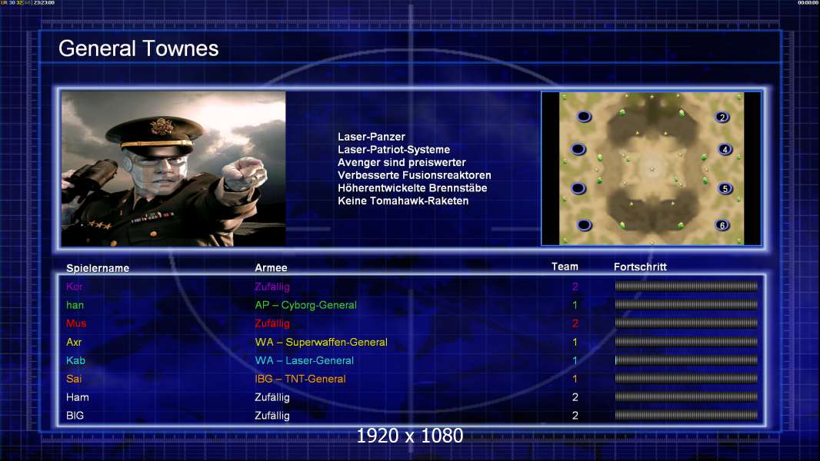Click the Fortschritt column header

click(640, 267)
